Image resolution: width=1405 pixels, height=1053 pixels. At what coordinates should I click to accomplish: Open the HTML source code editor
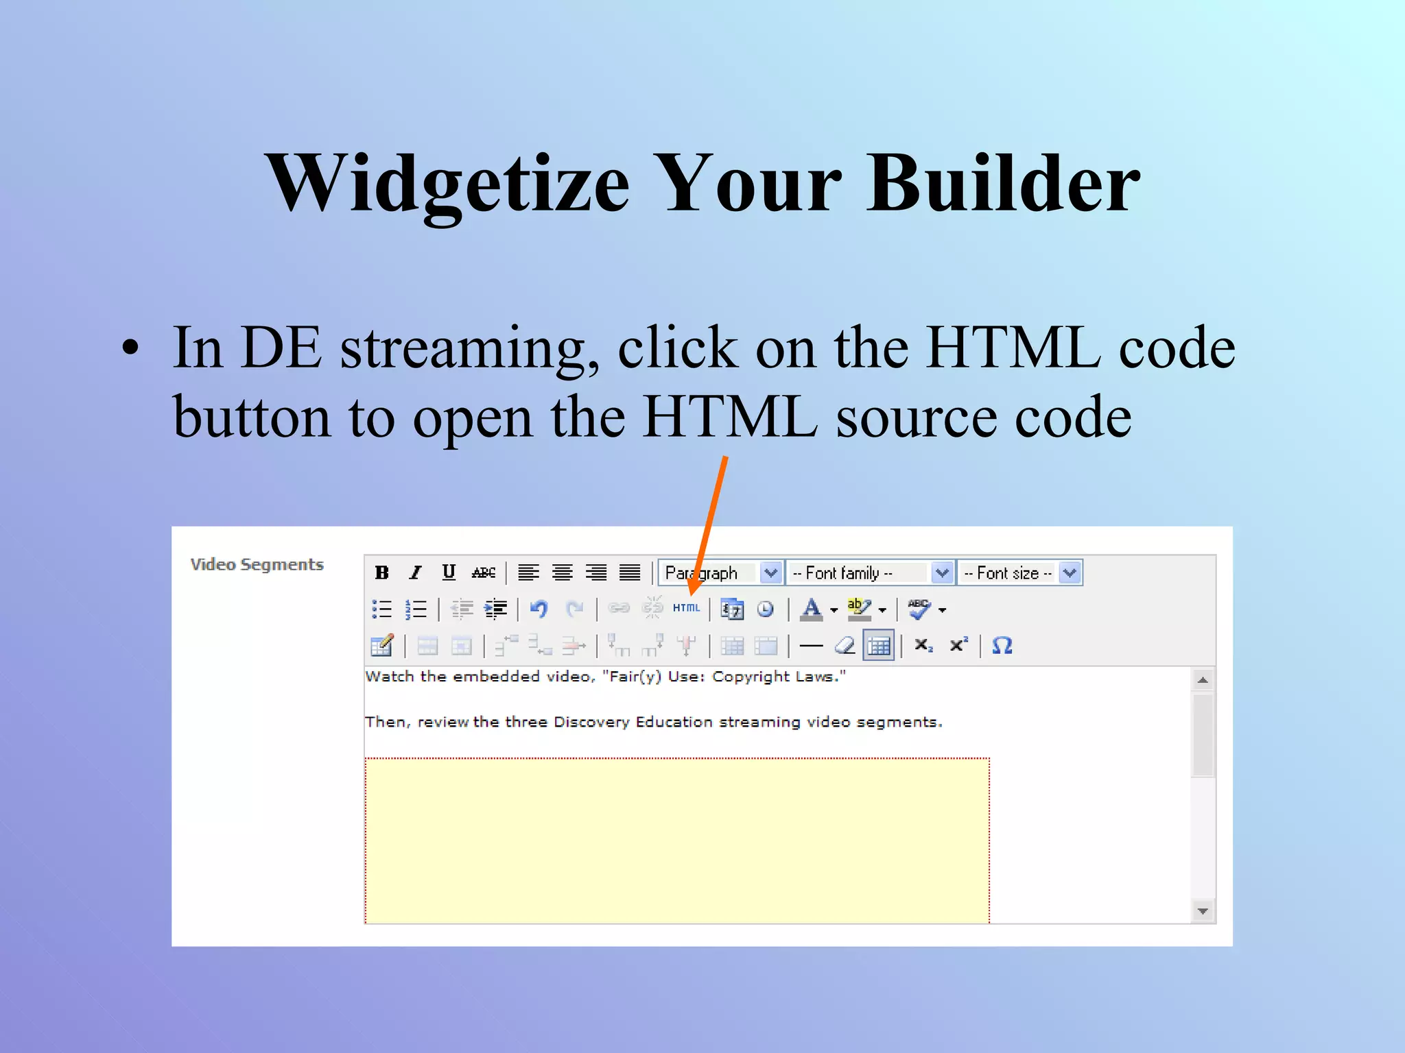686,608
